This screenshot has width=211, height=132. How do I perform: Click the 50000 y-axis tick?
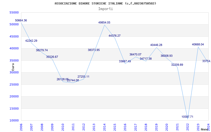click(x=14, y=25)
